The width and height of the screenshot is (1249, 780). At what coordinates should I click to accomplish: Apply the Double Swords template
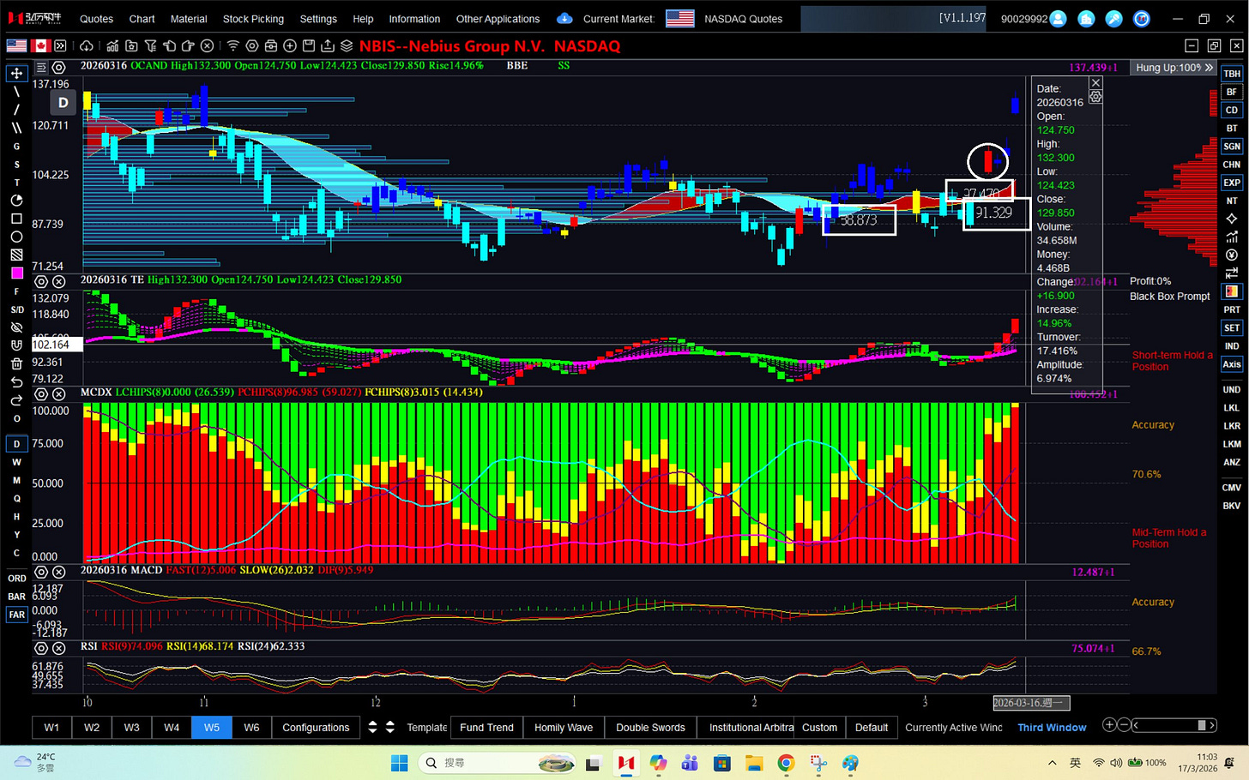click(650, 727)
